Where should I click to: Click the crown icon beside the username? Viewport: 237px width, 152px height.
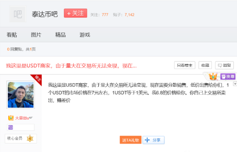point(11,118)
